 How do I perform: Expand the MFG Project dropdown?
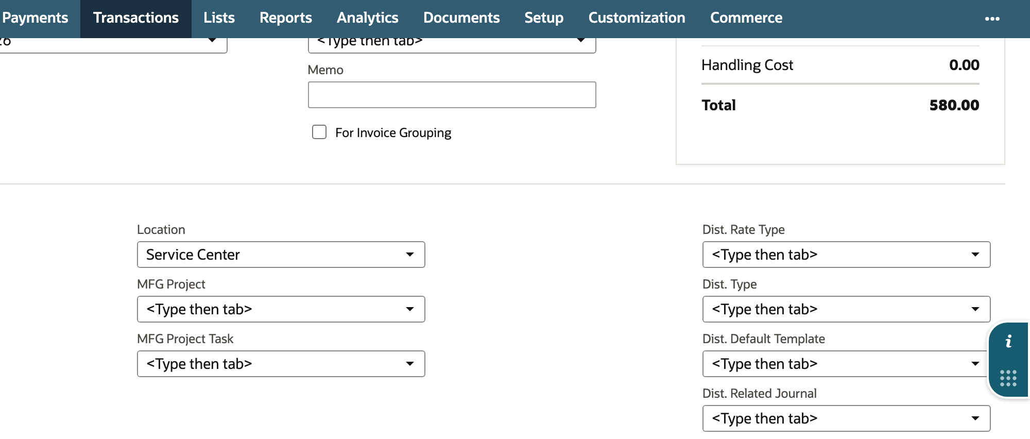(281, 309)
